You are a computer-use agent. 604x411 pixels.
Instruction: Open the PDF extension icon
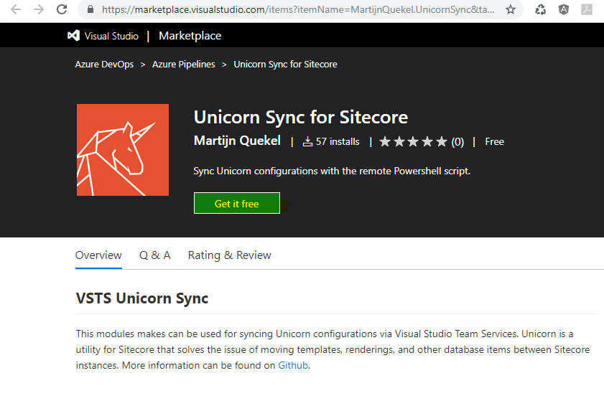pos(587,9)
